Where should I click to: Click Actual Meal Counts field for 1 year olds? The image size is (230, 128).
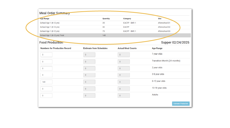pyautogui.click(x=123, y=55)
